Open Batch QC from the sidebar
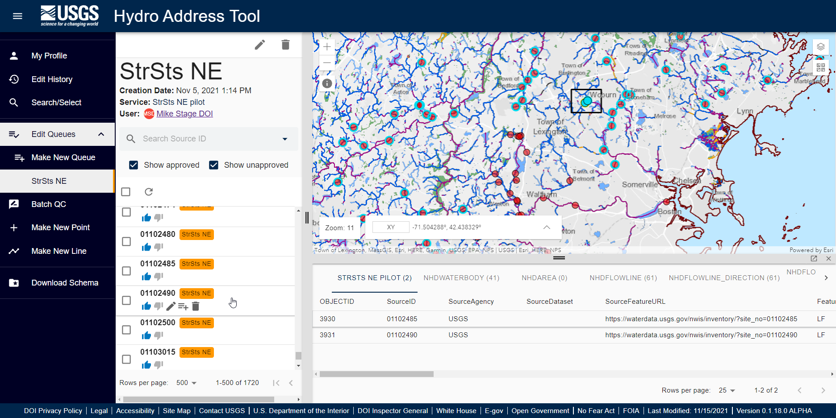Image resolution: width=836 pixels, height=418 pixels. (x=49, y=204)
